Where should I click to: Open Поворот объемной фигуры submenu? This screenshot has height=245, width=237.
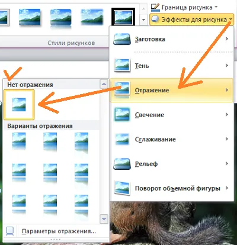pyautogui.click(x=172, y=188)
